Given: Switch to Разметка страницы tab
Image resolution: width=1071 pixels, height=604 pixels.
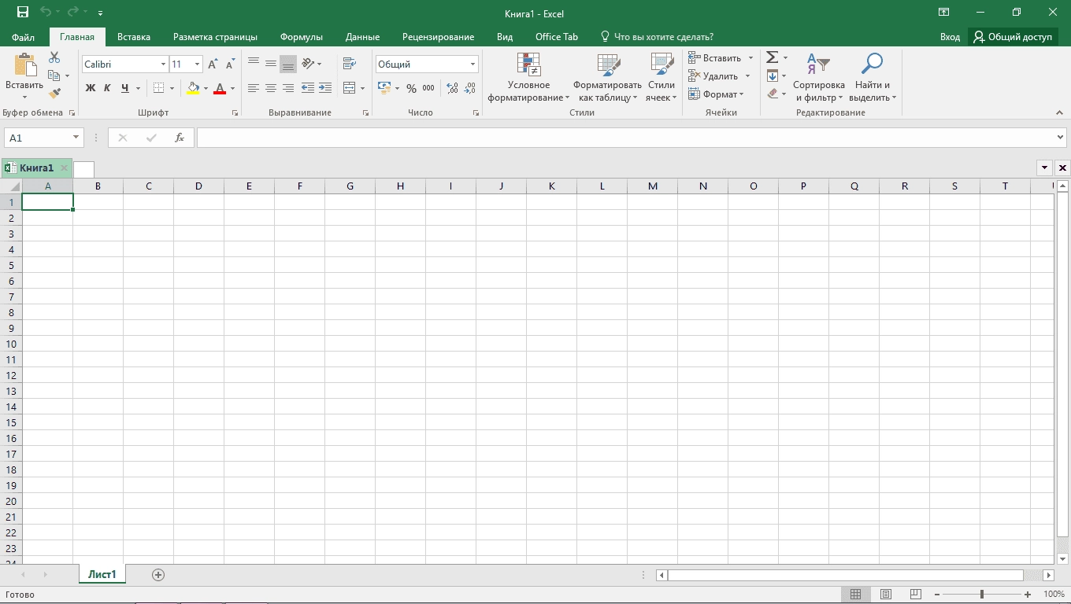Looking at the screenshot, I should tap(215, 37).
